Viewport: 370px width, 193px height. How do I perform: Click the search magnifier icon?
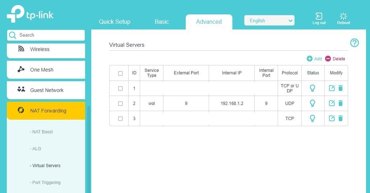pyautogui.click(x=13, y=35)
